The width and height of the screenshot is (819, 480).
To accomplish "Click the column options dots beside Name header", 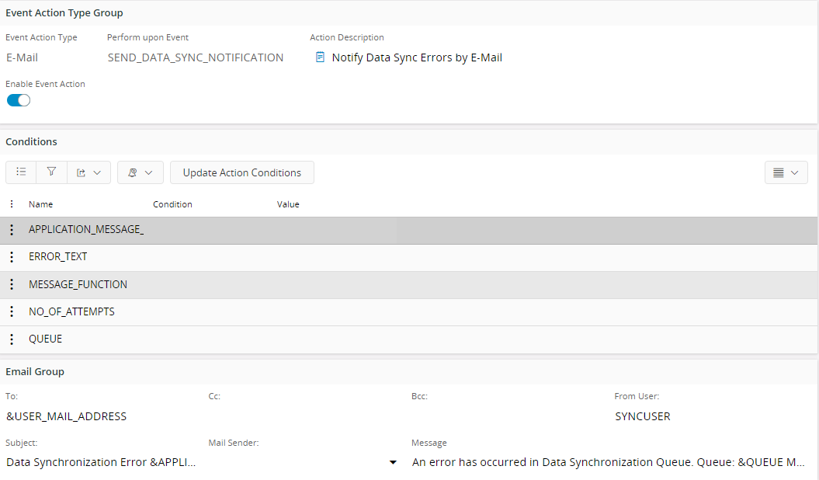I will point(12,204).
